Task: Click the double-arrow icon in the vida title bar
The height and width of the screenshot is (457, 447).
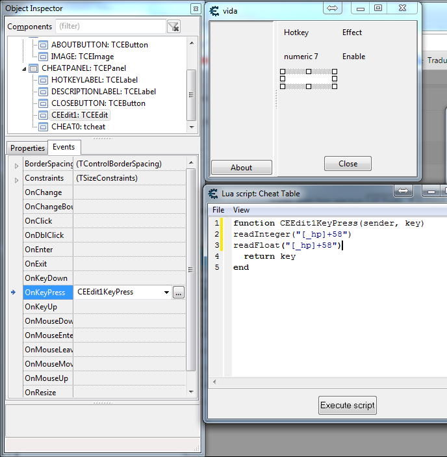Action: pos(332,8)
